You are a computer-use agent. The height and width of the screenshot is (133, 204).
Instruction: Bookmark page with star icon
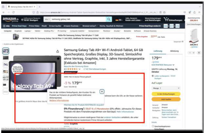pos(164,12)
